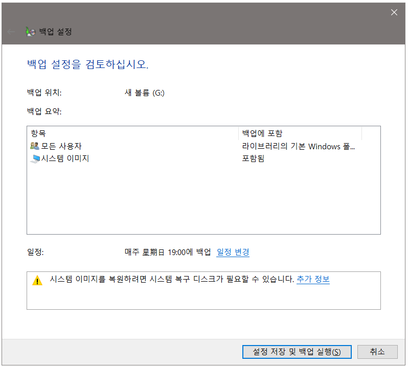Viewport: 408px width, 367px height.
Task: Click the system recovery disk warning message
Action: (172, 279)
